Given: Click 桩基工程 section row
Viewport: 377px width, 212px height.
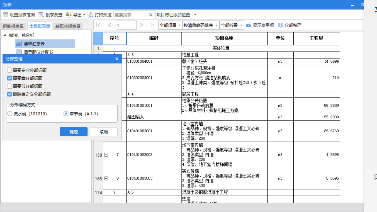Looking at the screenshot, I should click(x=224, y=55).
